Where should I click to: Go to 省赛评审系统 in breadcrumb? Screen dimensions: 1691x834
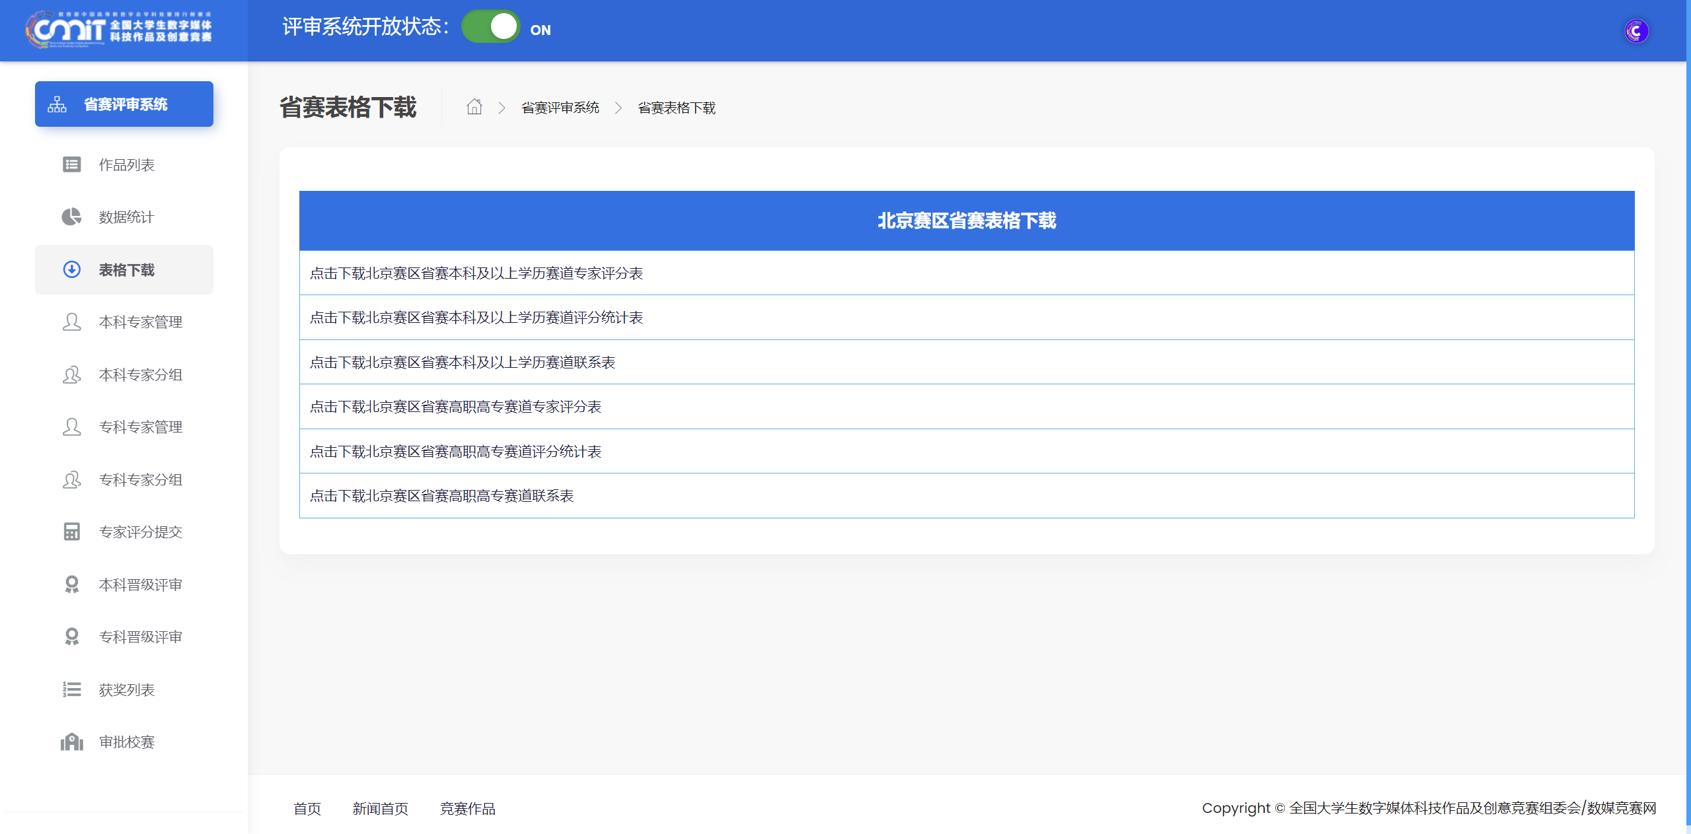[560, 108]
